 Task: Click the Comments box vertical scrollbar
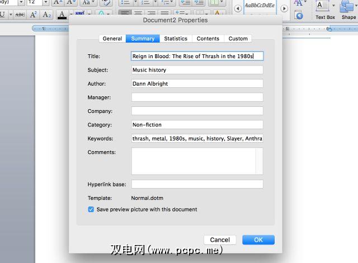260,161
